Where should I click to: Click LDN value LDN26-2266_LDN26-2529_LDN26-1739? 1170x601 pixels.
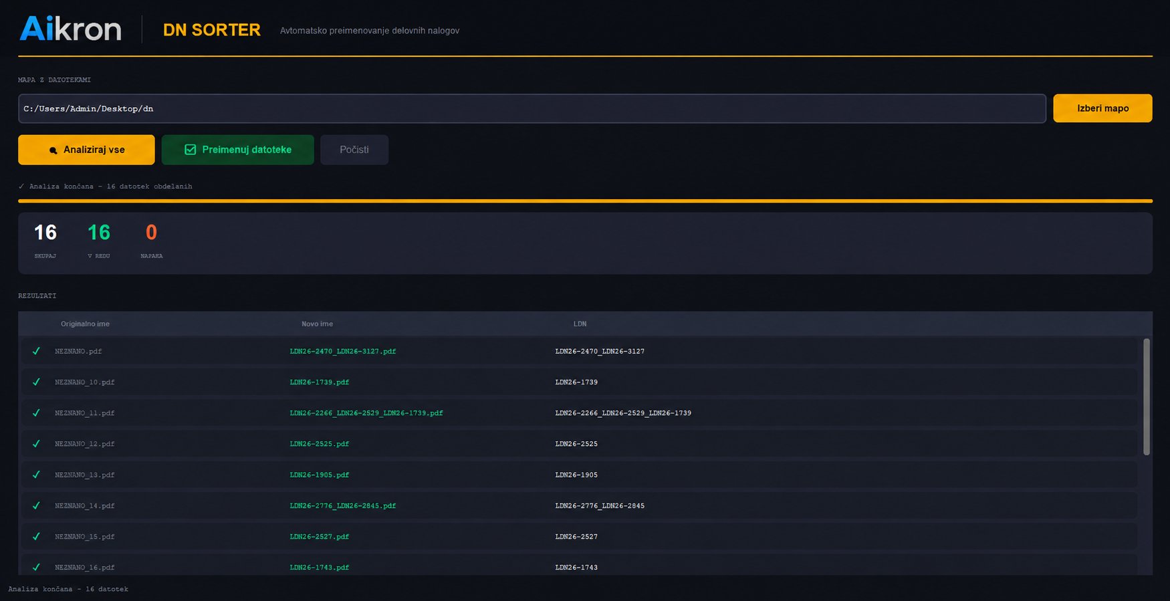[623, 412]
